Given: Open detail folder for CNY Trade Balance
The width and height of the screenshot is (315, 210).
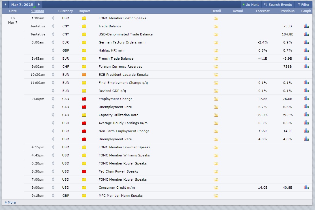Looking at the screenshot, I should coord(216,26).
